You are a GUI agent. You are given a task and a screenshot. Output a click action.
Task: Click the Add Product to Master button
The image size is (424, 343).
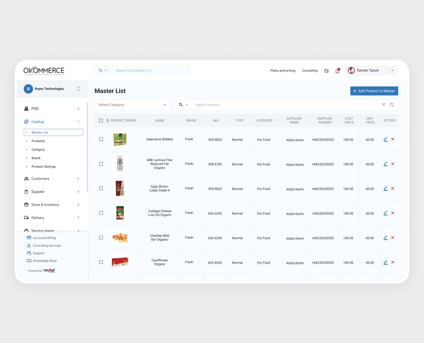pyautogui.click(x=374, y=91)
